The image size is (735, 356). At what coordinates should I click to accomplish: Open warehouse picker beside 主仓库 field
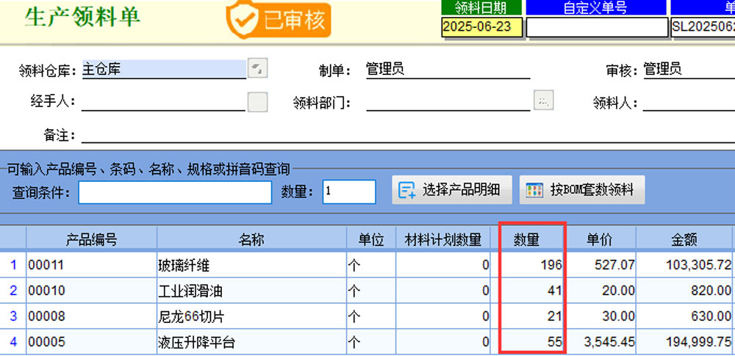pyautogui.click(x=257, y=68)
